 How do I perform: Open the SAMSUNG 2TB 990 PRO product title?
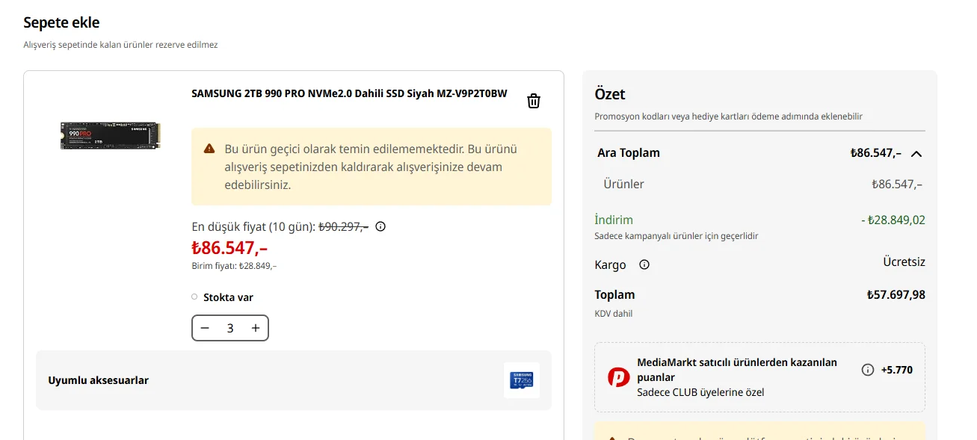pyautogui.click(x=349, y=93)
